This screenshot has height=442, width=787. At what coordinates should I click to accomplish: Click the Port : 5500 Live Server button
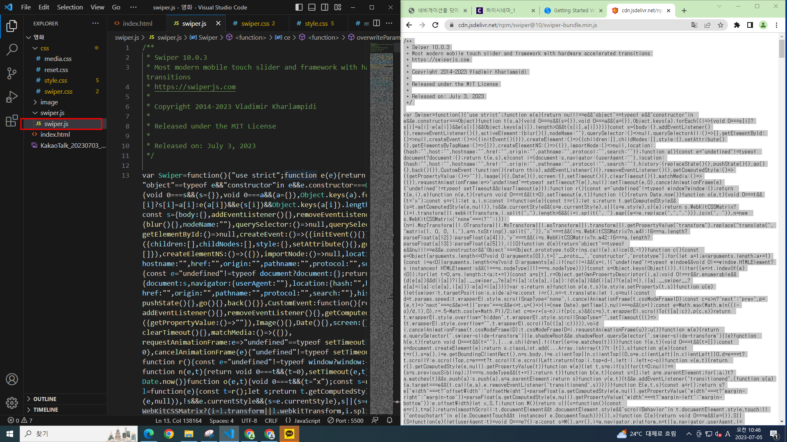pyautogui.click(x=346, y=420)
